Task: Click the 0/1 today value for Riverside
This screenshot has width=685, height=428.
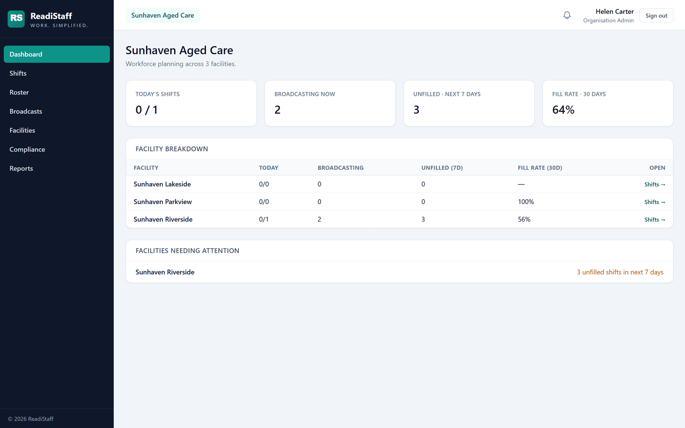Action: [264, 219]
